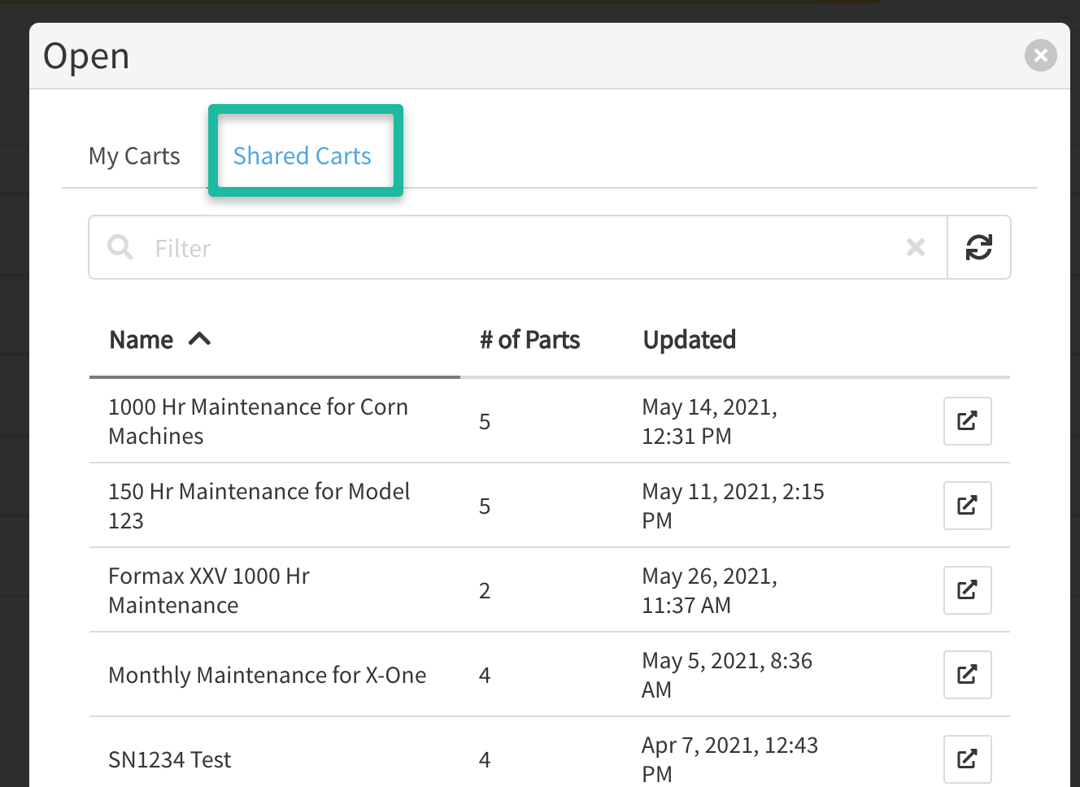Refresh the shared carts list
The width and height of the screenshot is (1080, 787).
(978, 247)
